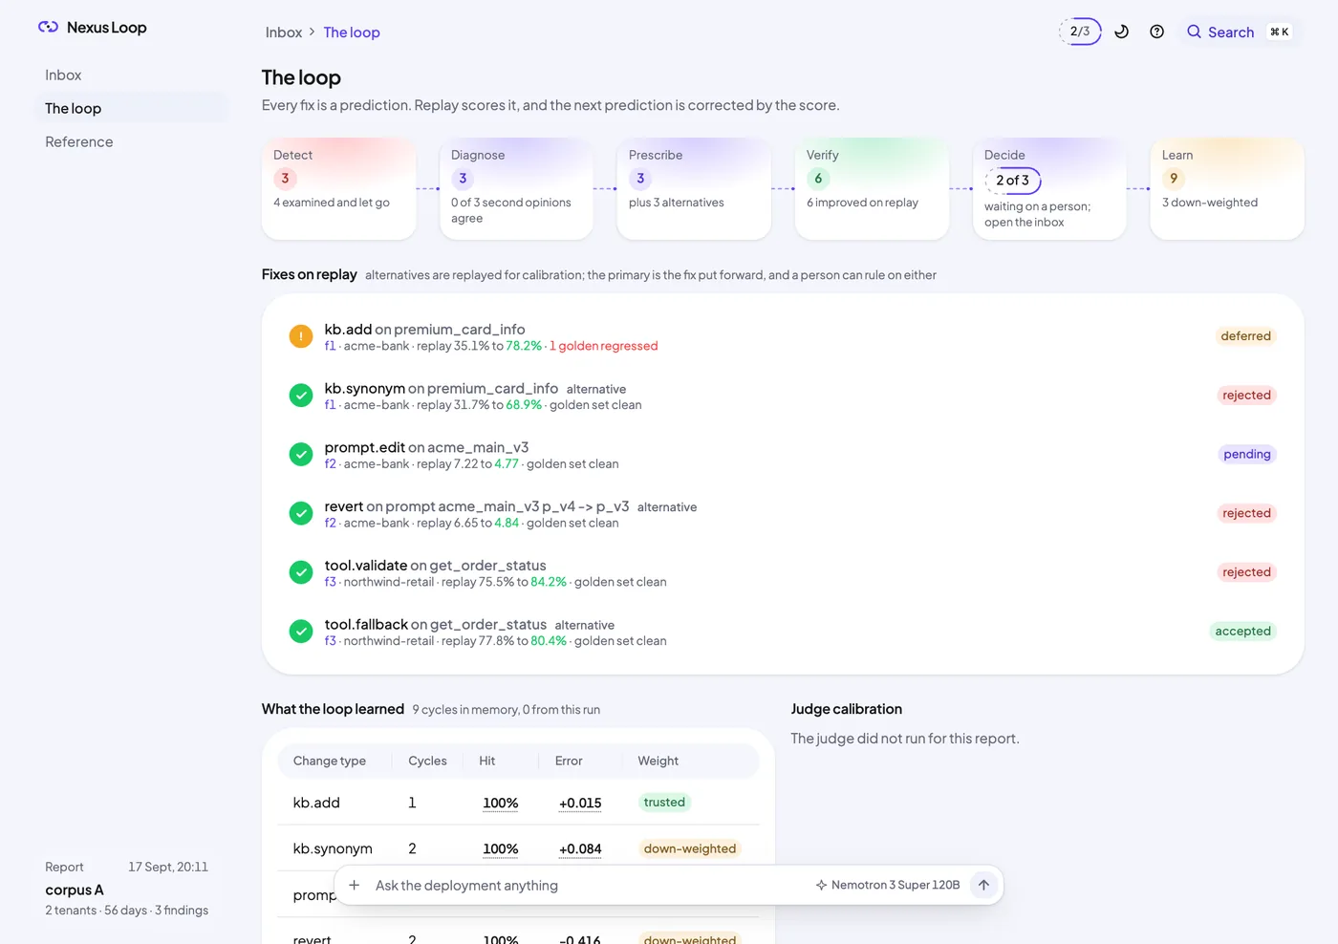Toggle dark mode moon icon
The image size is (1338, 944).
1122,32
